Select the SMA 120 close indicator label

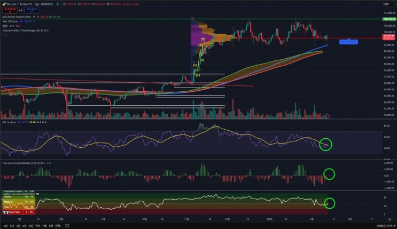[x=10, y=21]
